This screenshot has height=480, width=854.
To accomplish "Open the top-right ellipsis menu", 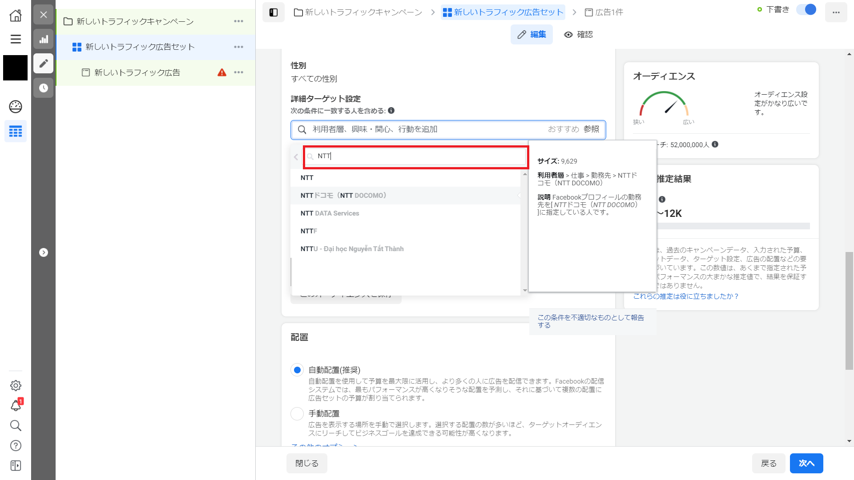I will [x=836, y=12].
